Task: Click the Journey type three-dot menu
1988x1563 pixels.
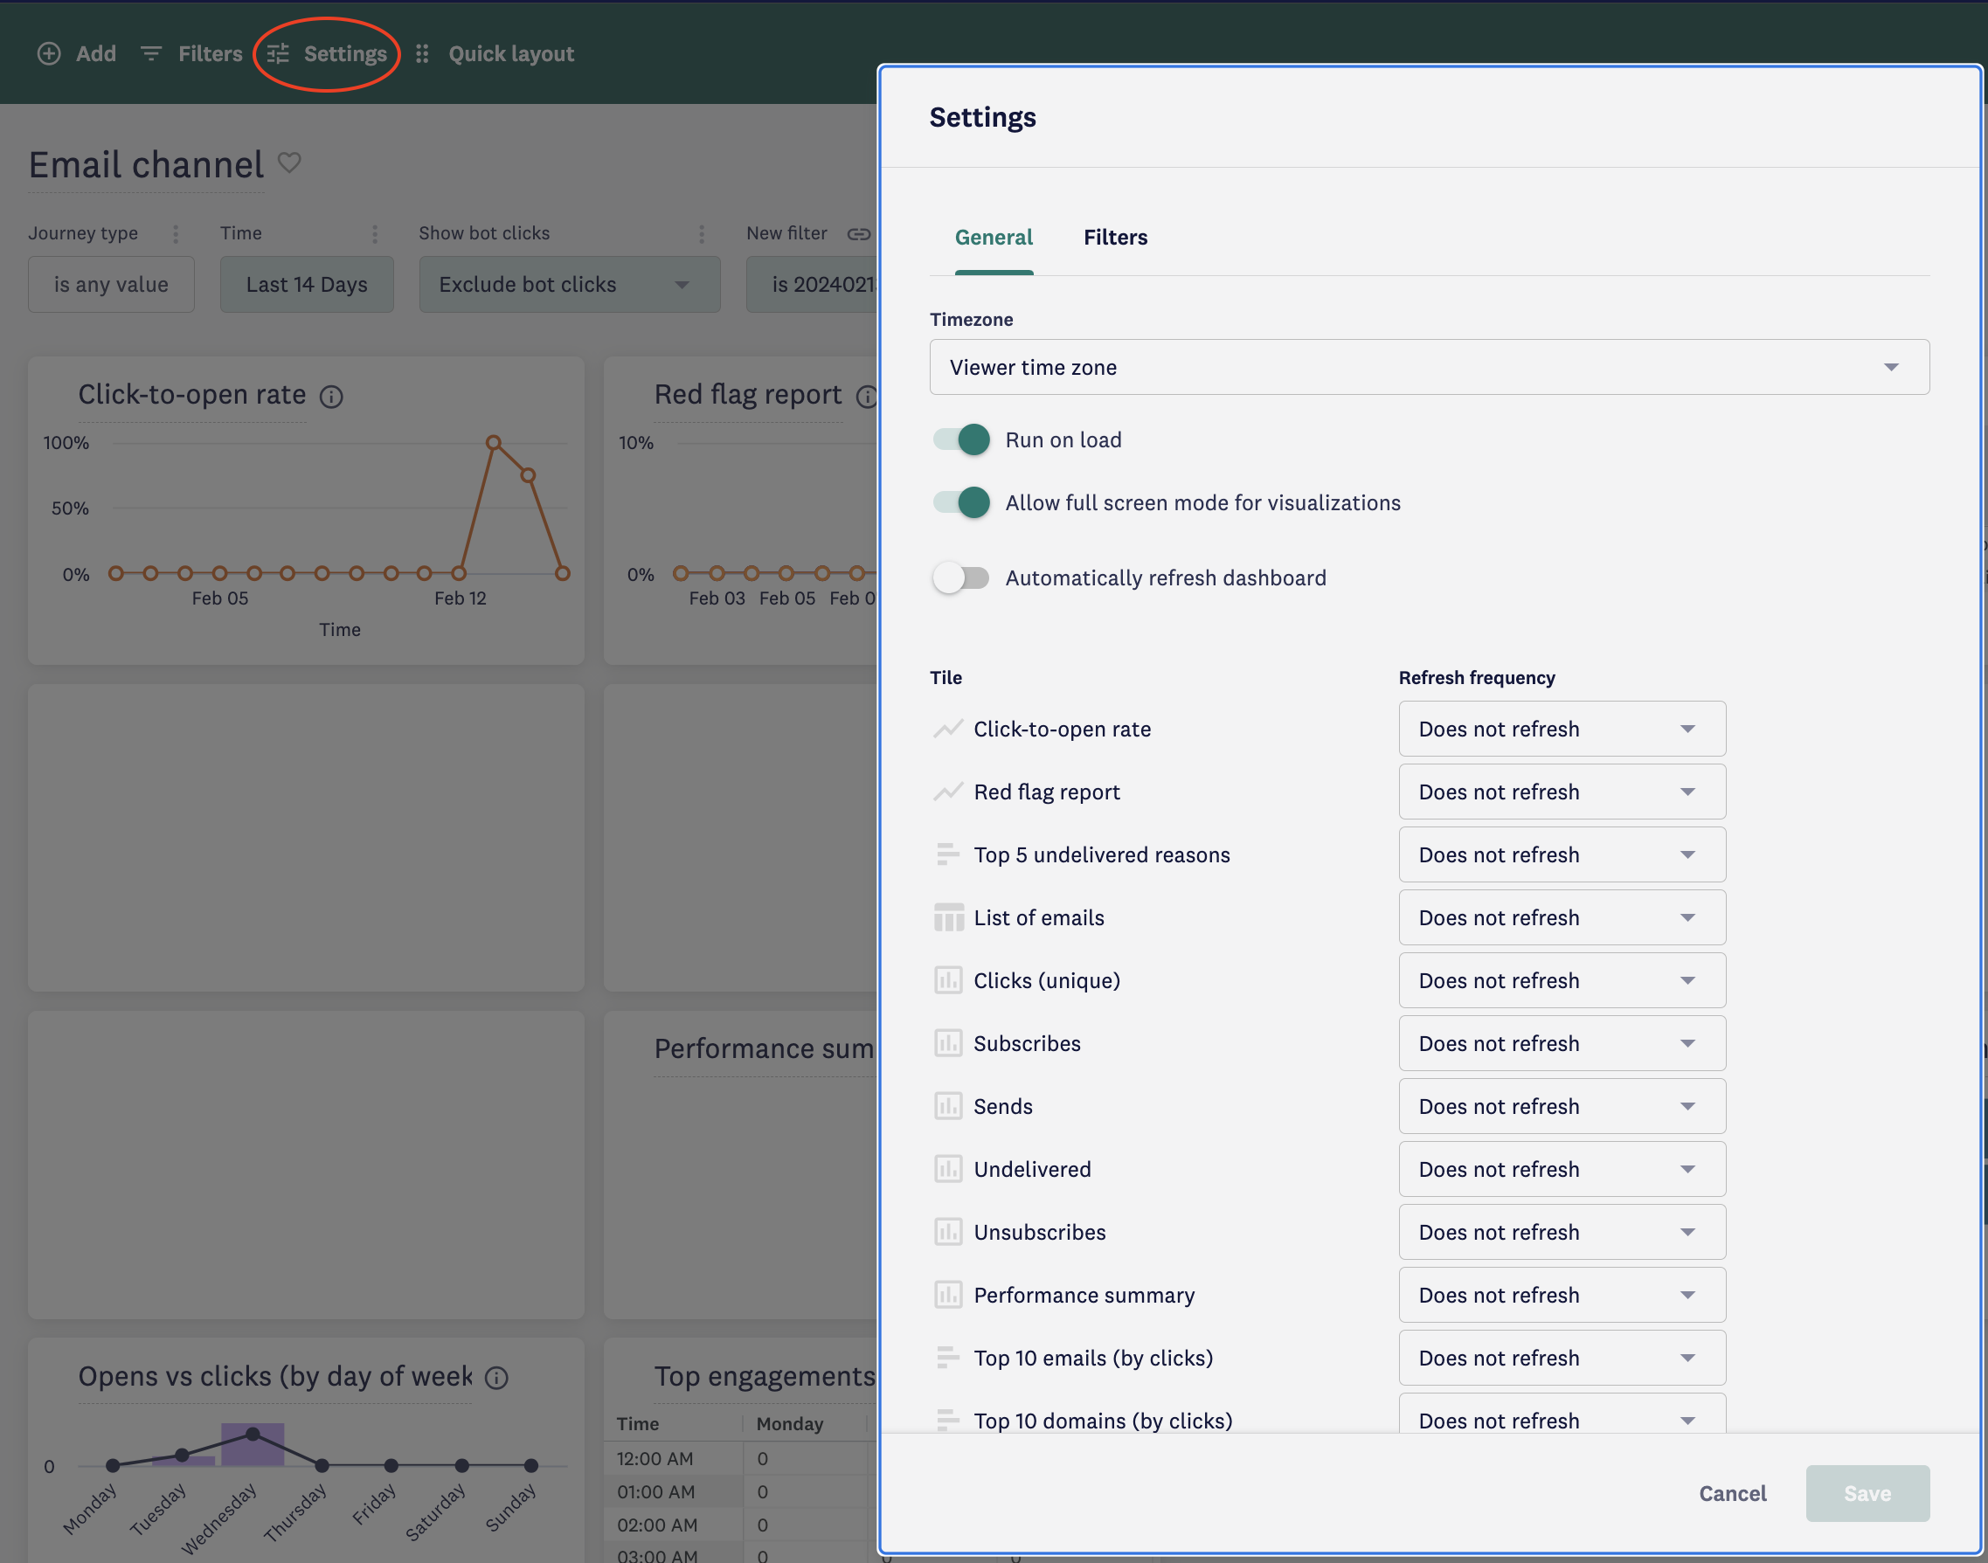Action: [176, 233]
